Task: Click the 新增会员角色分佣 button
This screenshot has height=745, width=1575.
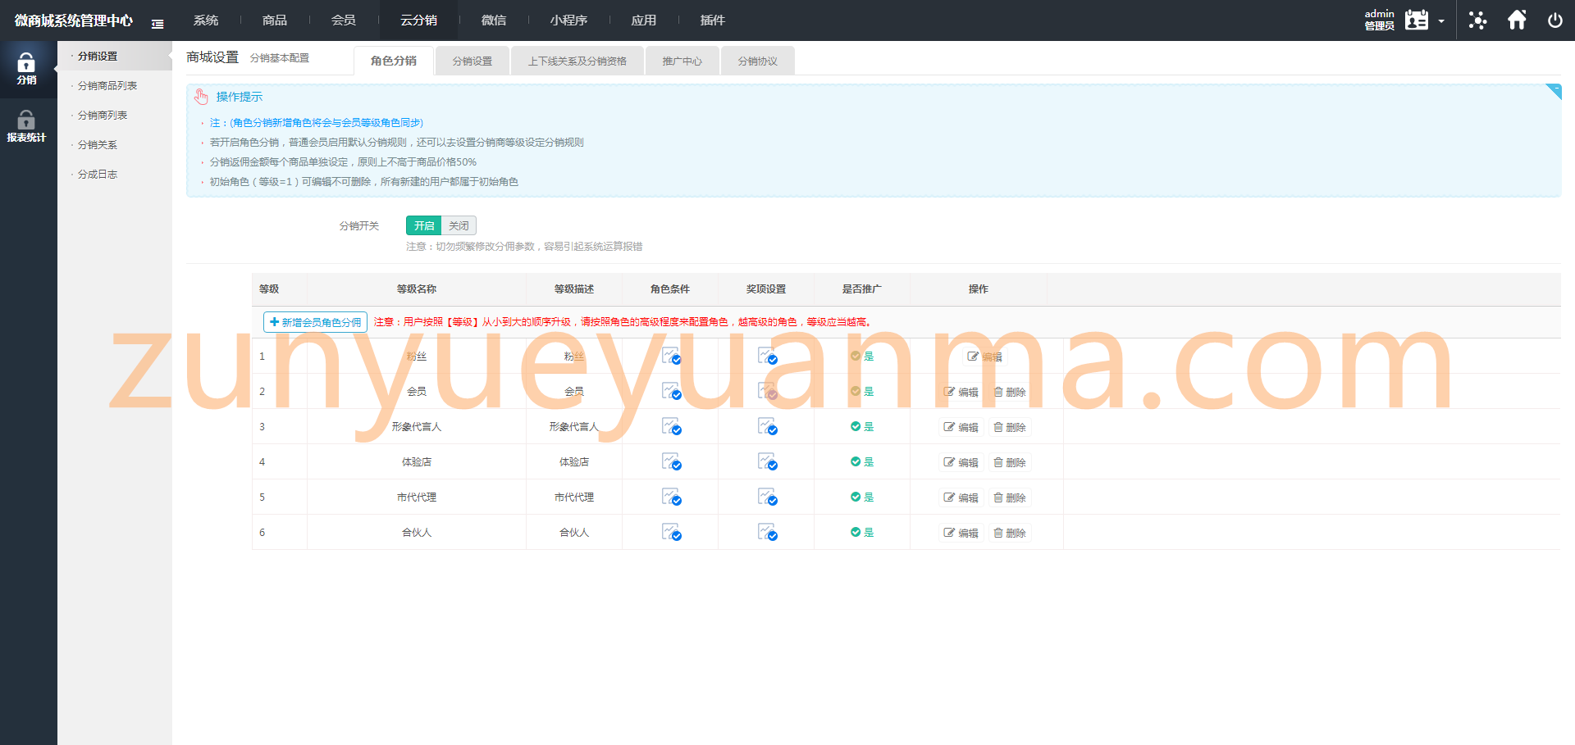Action: pyautogui.click(x=315, y=322)
